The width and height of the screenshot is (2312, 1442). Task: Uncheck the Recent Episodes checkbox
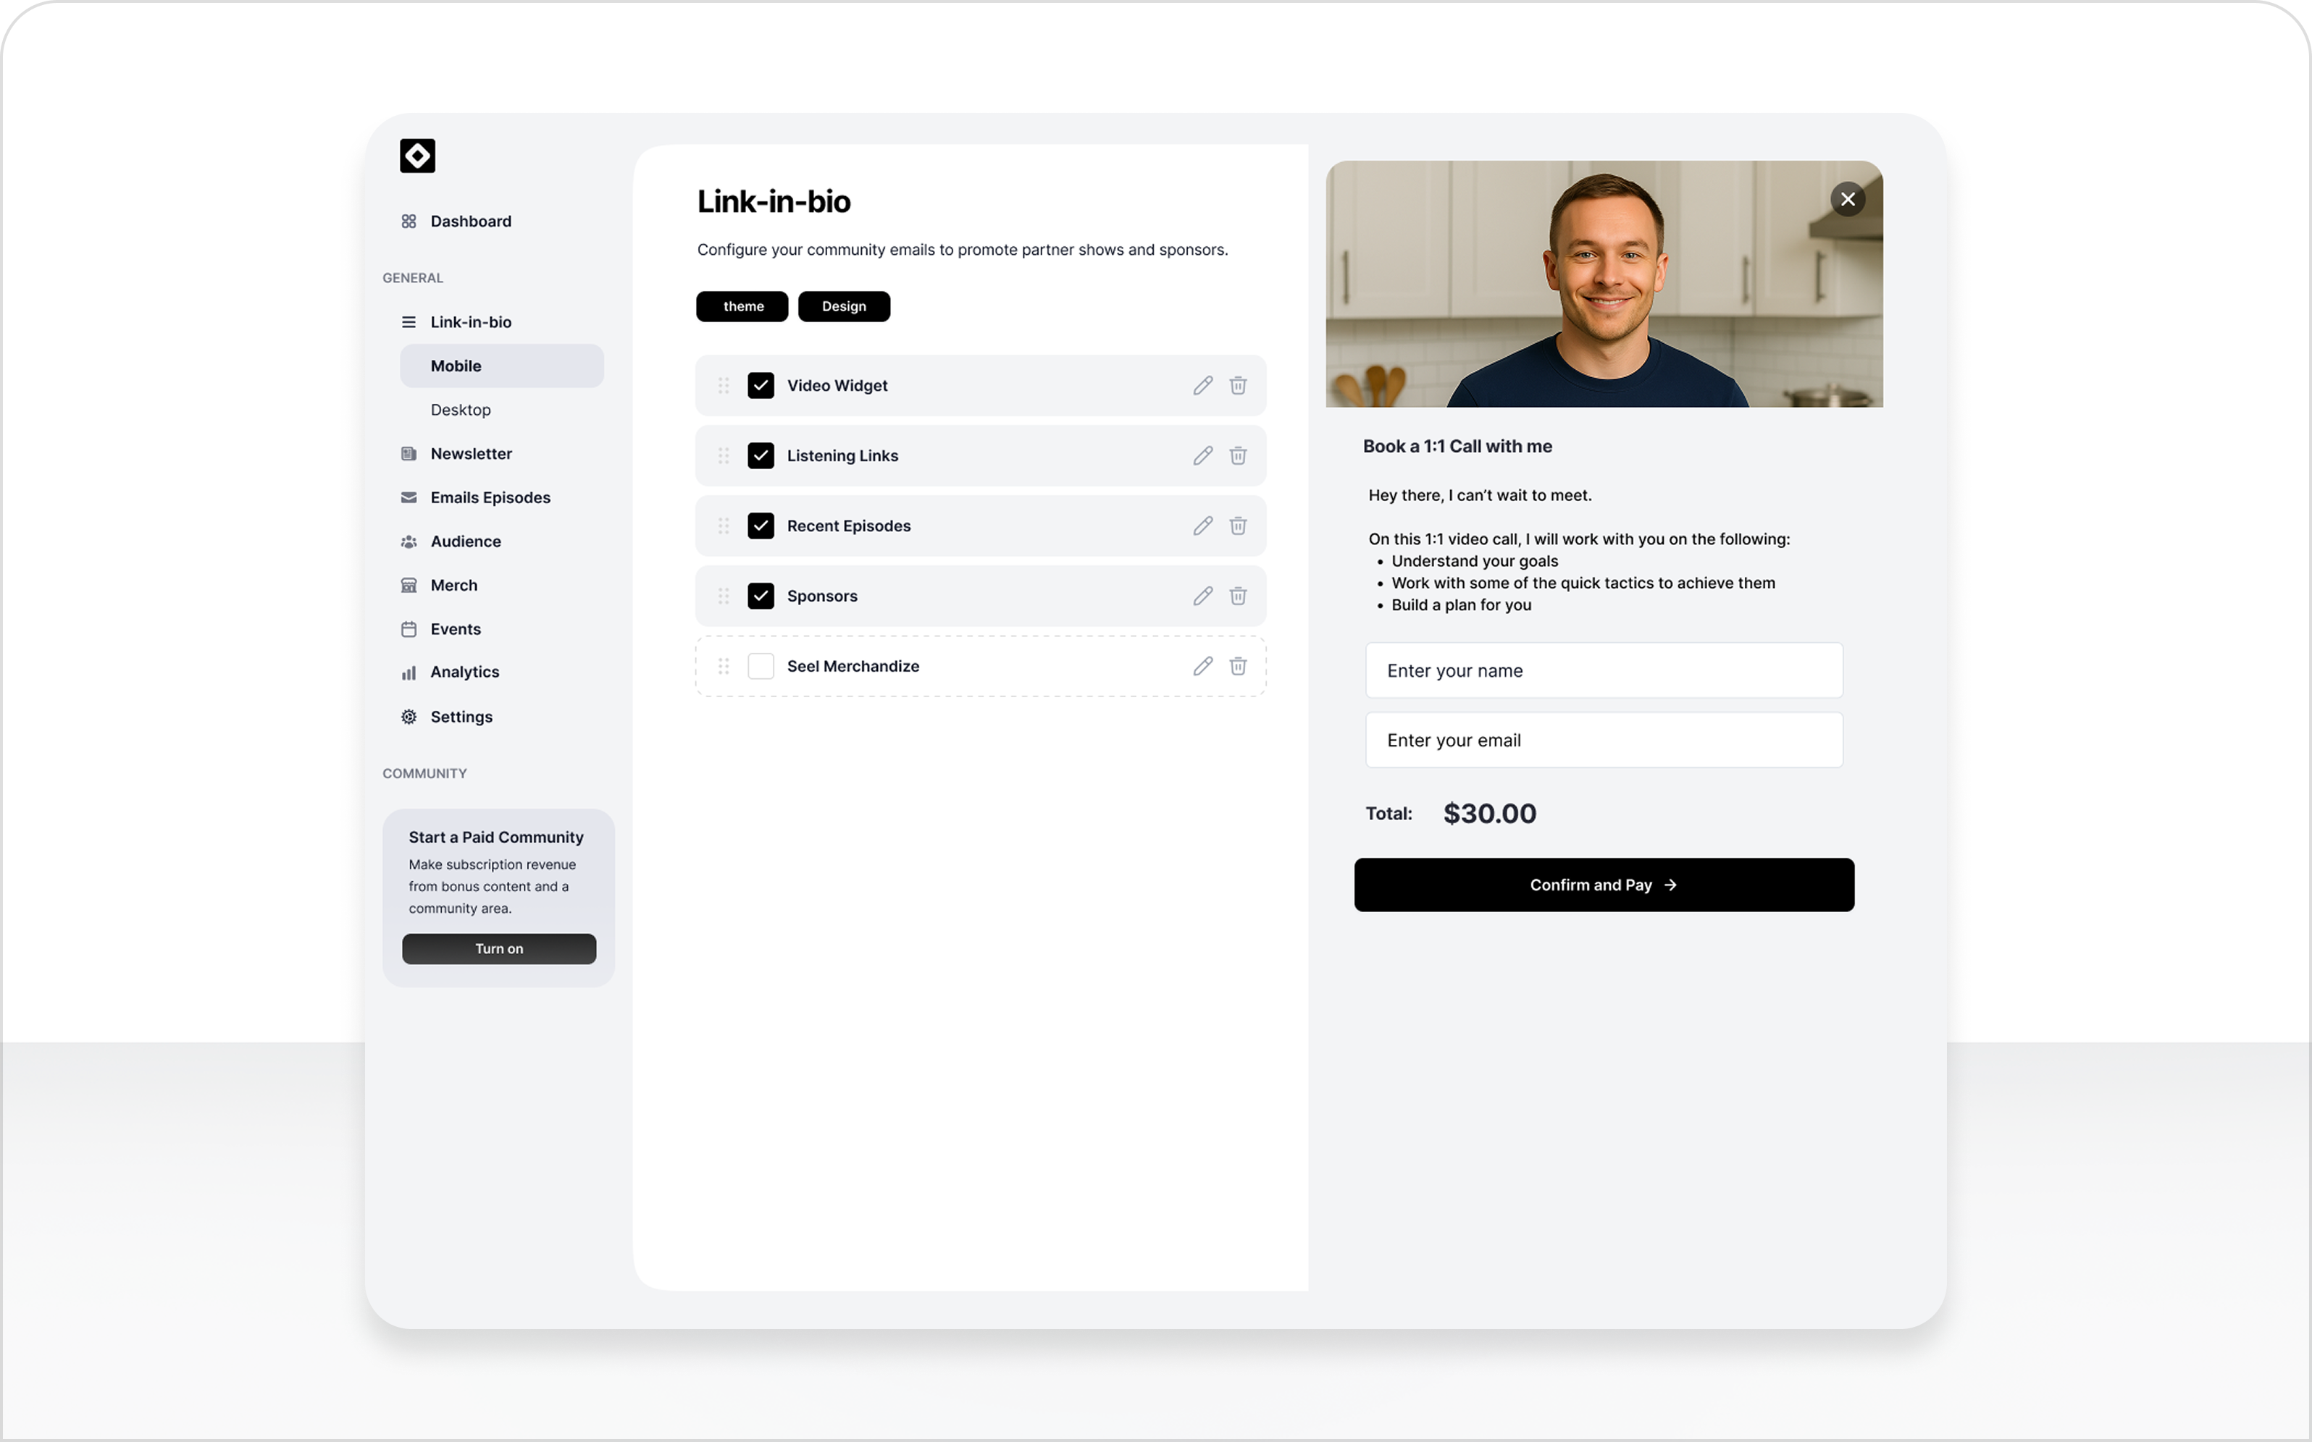coord(761,526)
